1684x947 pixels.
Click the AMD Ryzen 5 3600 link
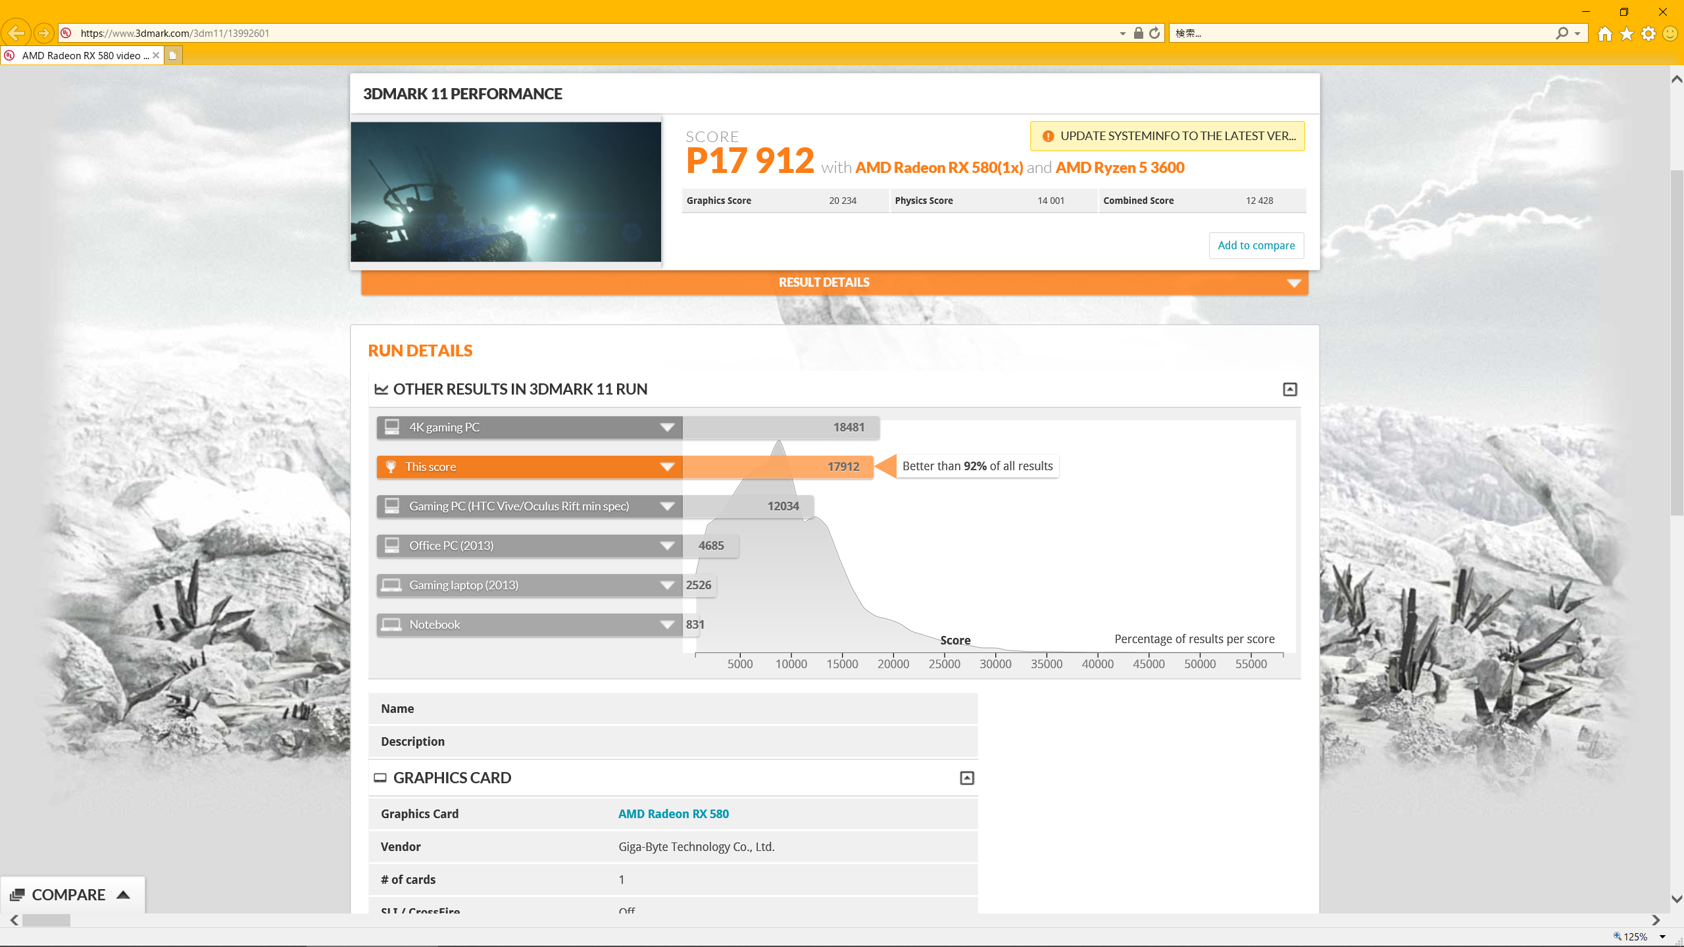point(1120,168)
